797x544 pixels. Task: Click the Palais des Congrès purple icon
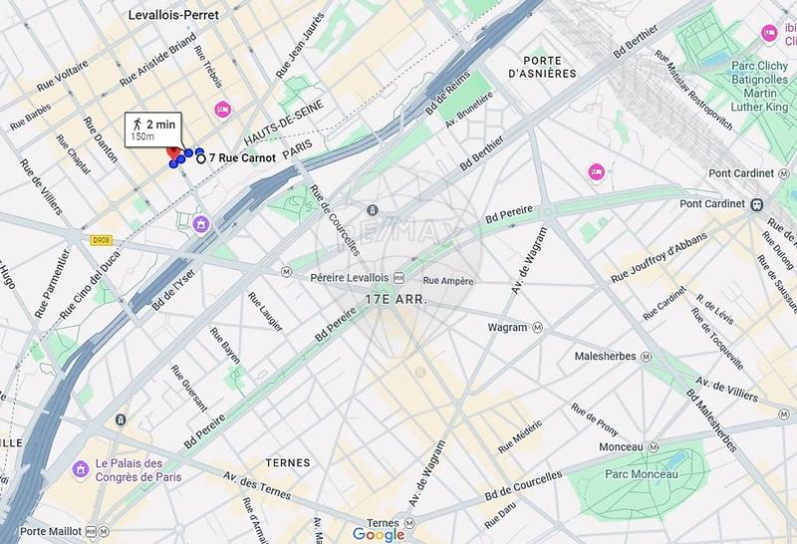(x=81, y=468)
